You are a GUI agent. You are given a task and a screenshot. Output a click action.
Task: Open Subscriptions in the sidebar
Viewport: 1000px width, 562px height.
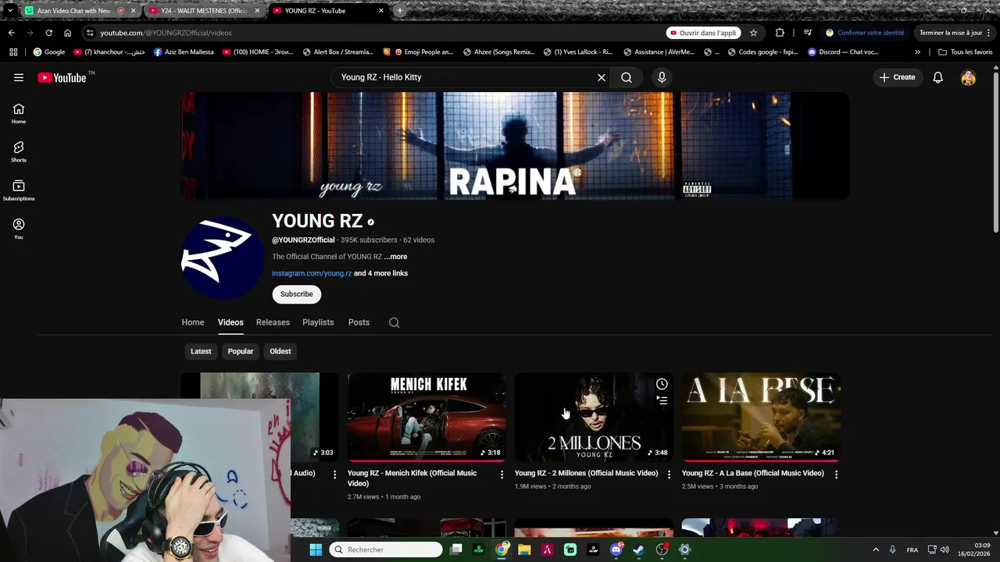[19, 190]
